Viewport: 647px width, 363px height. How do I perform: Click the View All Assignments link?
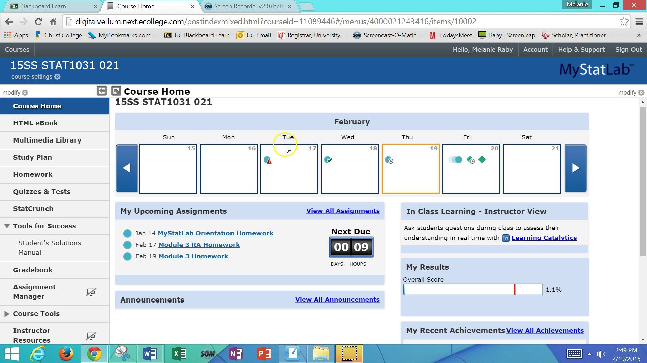[x=343, y=211]
